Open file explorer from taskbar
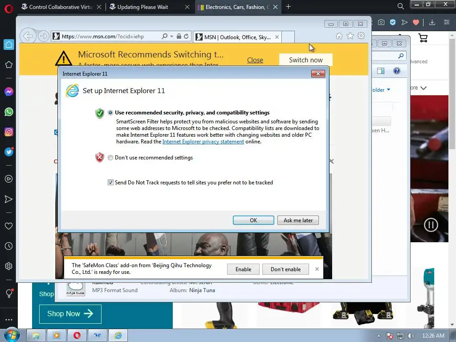Image resolution: width=456 pixels, height=342 pixels. (36, 336)
